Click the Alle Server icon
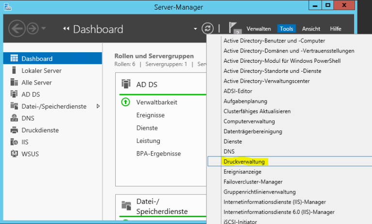The height and width of the screenshot is (224, 372). click(14, 83)
